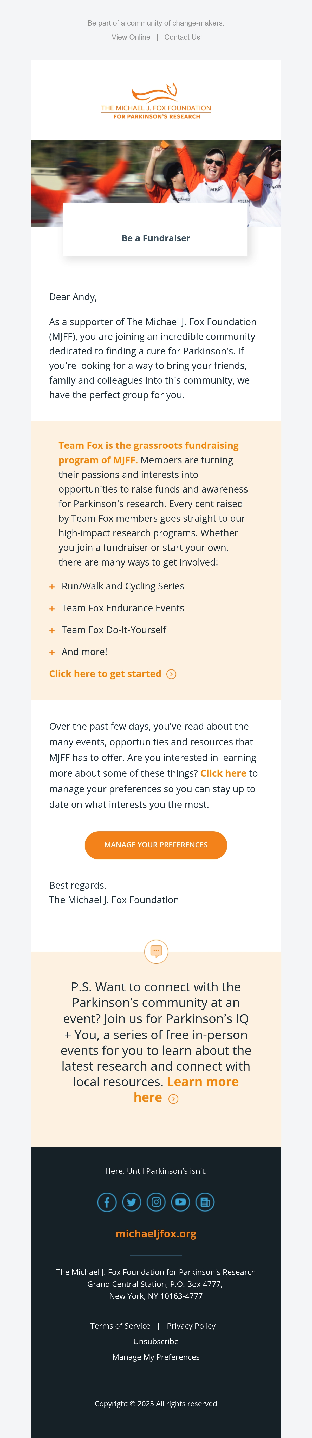Follow the inline 'Click here' preferences link

(223, 773)
